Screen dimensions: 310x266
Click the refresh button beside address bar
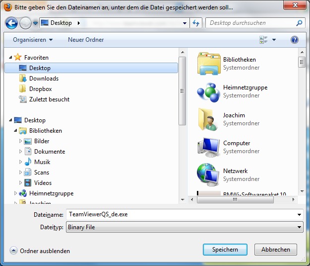pos(195,23)
